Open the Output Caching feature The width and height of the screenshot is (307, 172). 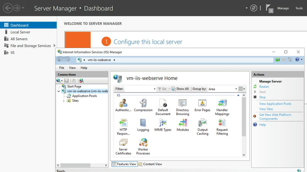(x=203, y=127)
